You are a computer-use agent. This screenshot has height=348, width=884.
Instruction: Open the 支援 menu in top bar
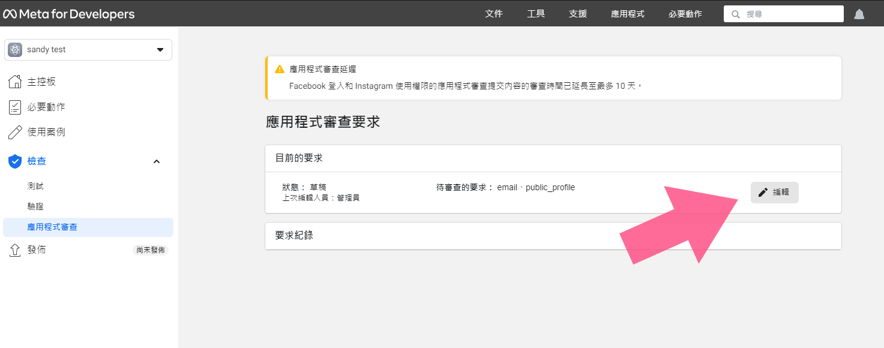click(577, 14)
